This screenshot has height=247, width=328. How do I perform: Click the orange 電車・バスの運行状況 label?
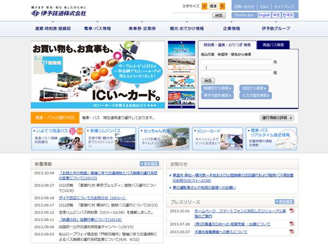[x=55, y=117]
